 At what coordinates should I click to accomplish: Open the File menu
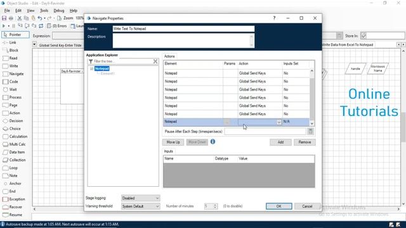point(7,11)
